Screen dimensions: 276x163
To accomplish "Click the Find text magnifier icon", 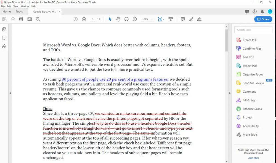I will pos(38,19).
